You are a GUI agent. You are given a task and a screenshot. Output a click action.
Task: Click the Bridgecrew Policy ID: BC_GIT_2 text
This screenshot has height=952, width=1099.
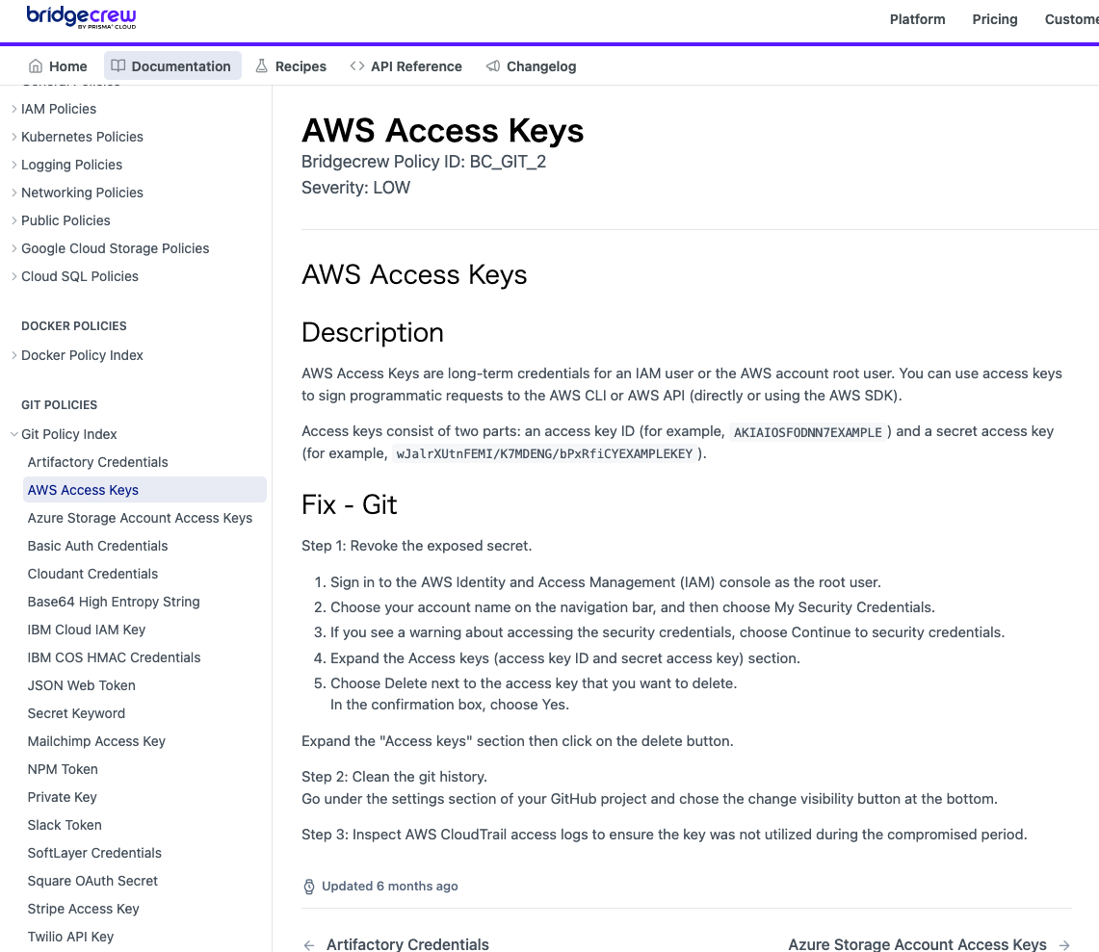(424, 162)
